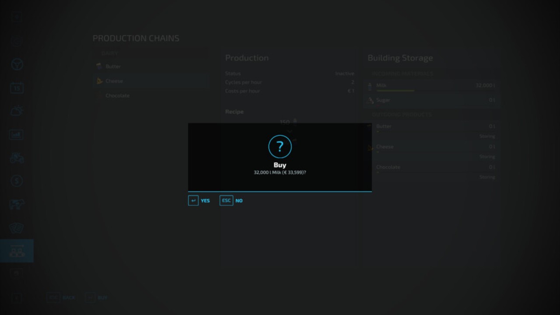This screenshot has width=560, height=315.
Task: Click the sugar icon in storage
Action: click(370, 100)
